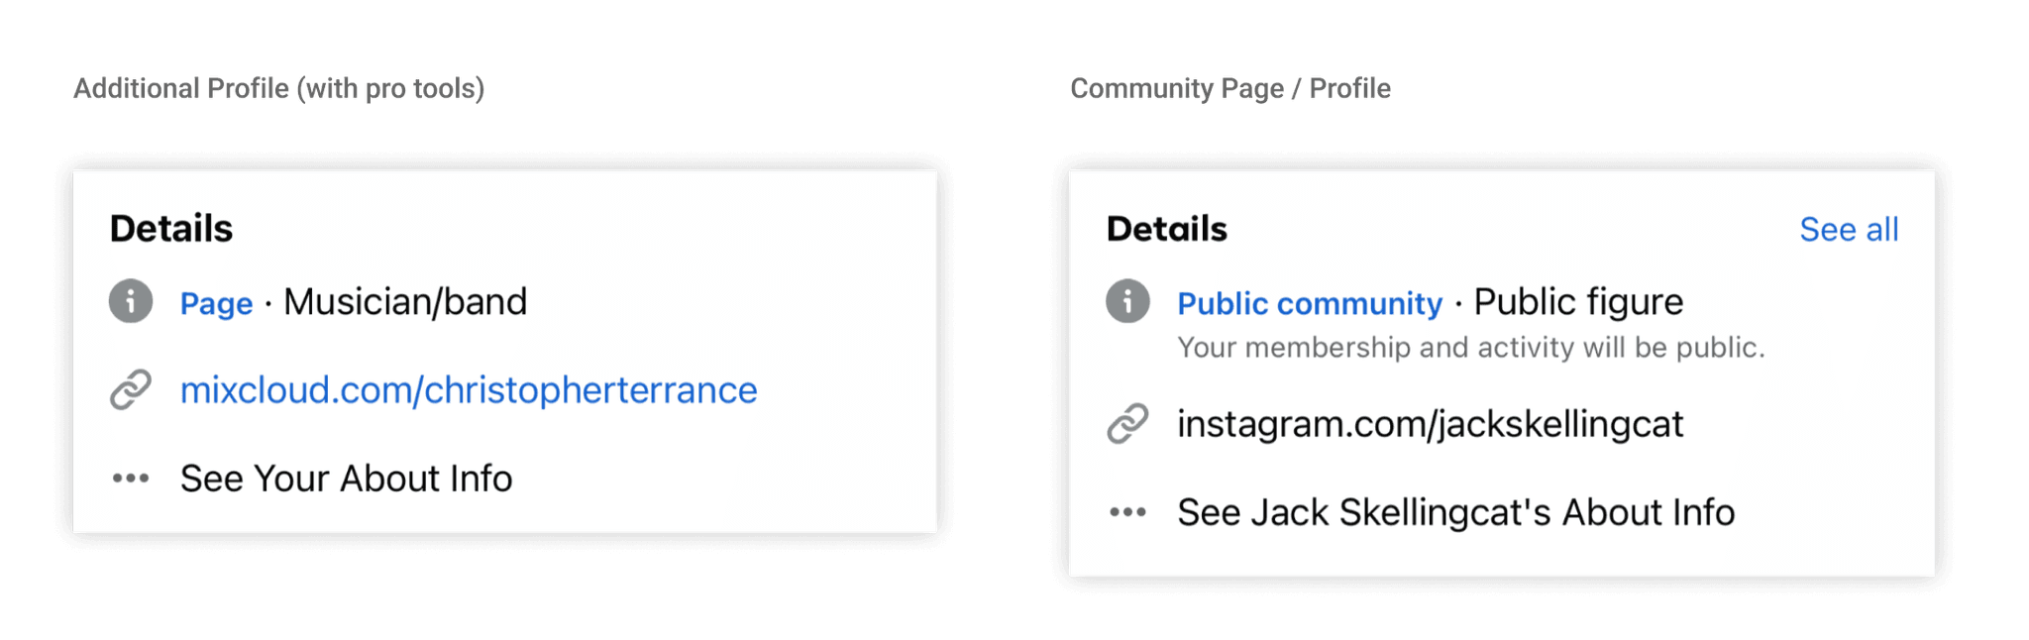Click See all on the community Details card
2029x640 pixels.
(1849, 229)
